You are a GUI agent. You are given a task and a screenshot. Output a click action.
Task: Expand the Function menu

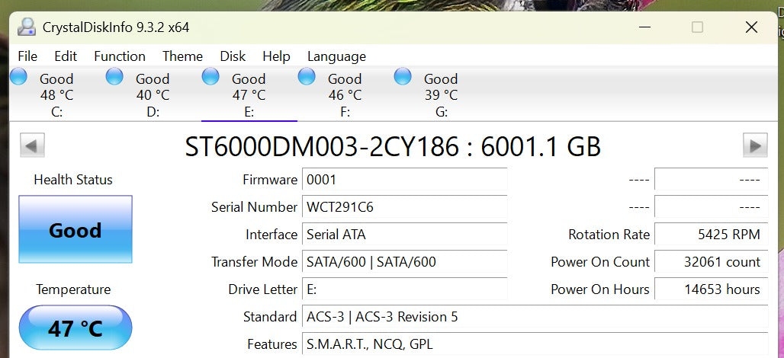[x=120, y=56]
